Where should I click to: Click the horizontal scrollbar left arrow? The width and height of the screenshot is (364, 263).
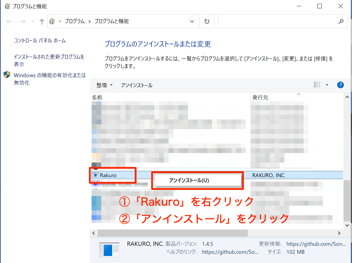pyautogui.click(x=93, y=233)
